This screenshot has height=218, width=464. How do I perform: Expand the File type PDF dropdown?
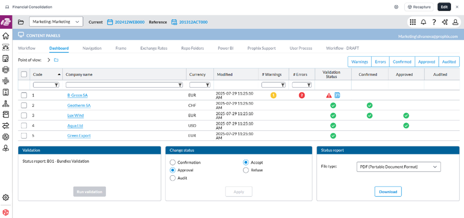[x=398, y=167]
